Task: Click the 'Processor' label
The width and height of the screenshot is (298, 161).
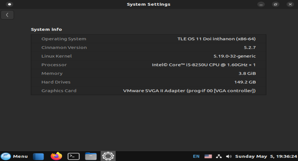Action: [54, 65]
